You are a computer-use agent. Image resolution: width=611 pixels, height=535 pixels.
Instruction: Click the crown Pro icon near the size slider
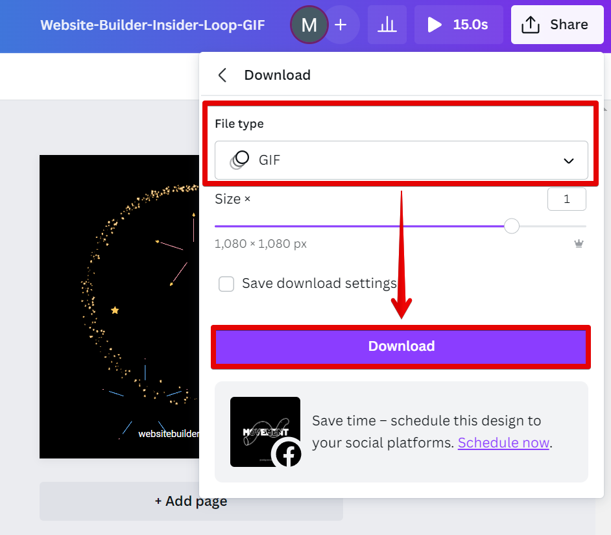pos(579,244)
